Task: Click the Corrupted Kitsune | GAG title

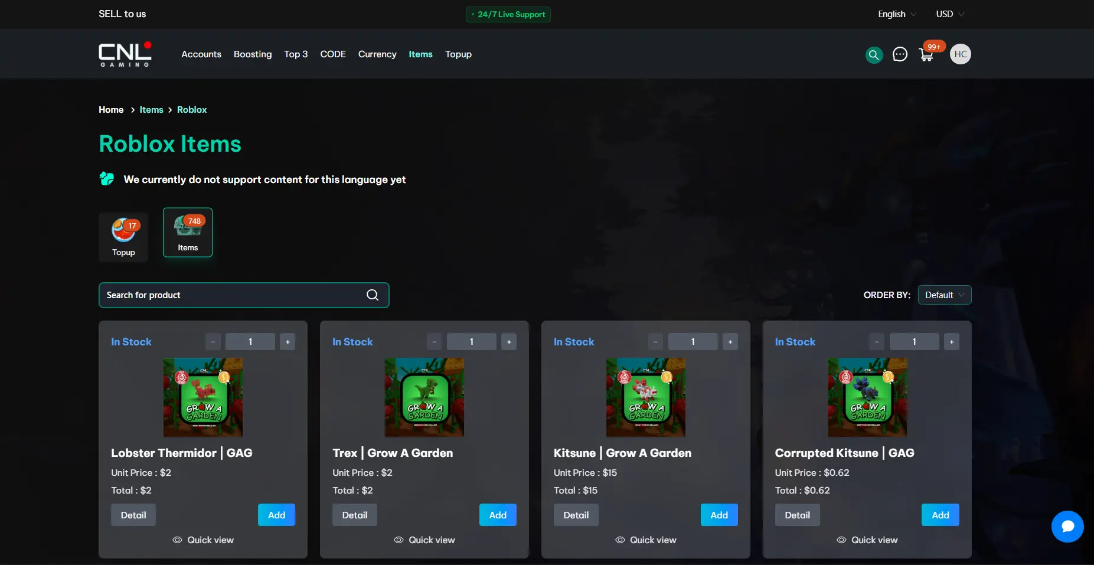Action: pos(845,453)
